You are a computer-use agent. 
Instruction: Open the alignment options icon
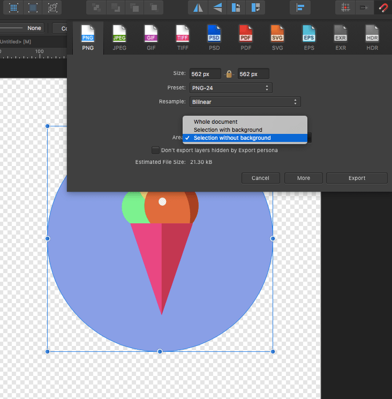[300, 7]
